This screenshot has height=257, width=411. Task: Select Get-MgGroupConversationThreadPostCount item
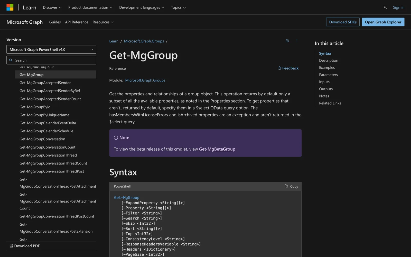[x=57, y=216]
